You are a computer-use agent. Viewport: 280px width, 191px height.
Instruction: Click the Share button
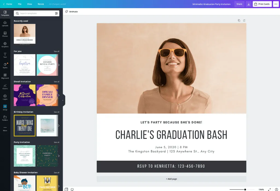pyautogui.click(x=239, y=4)
